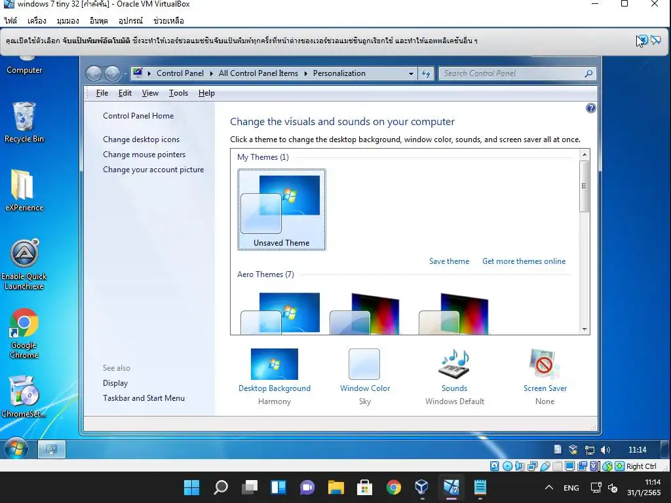
Task: Open the Tools menu in Control Panel
Action: pyautogui.click(x=178, y=93)
